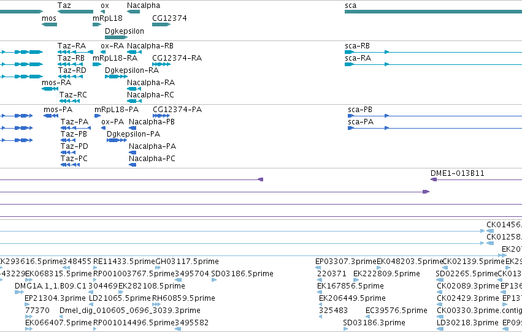Select the Nacalpha-PC protein feature
The width and height of the screenshot is (522, 332).
(132, 165)
